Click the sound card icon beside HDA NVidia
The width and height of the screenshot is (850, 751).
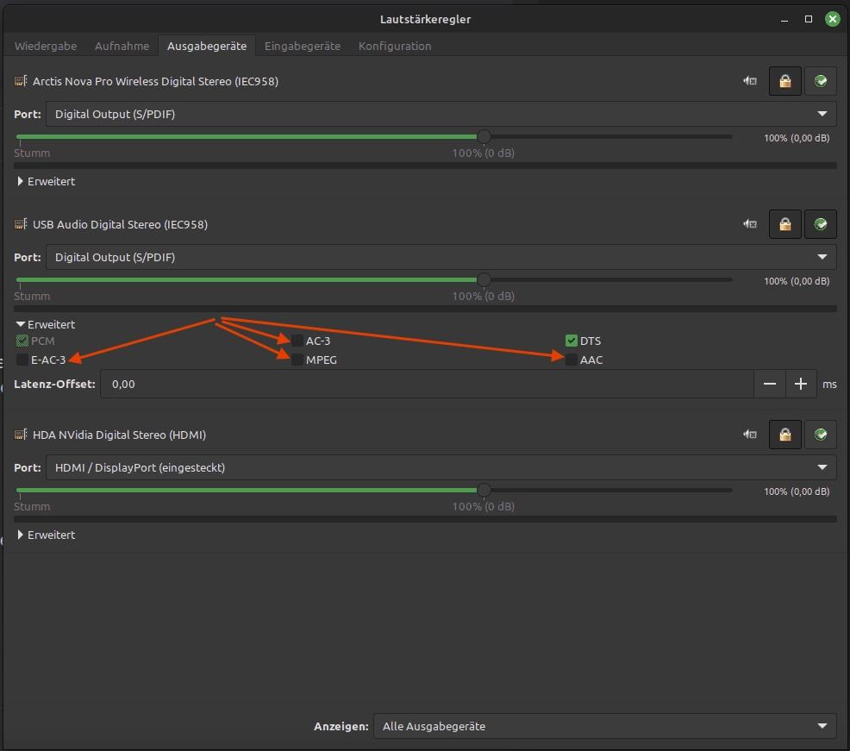tap(21, 435)
